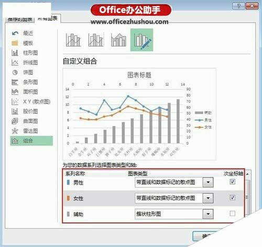Pick the clustered column-line combo subtype
The width and height of the screenshot is (262, 247).
pyautogui.click(x=73, y=40)
